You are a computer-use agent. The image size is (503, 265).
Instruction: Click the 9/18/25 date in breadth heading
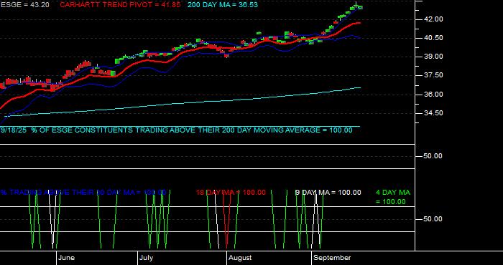14,130
